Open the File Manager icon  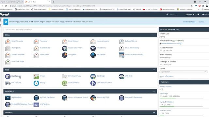(8, 76)
